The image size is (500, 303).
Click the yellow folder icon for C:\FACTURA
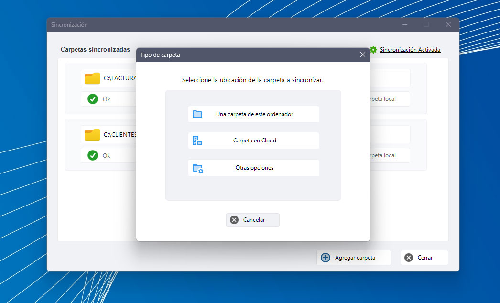pyautogui.click(x=92, y=78)
